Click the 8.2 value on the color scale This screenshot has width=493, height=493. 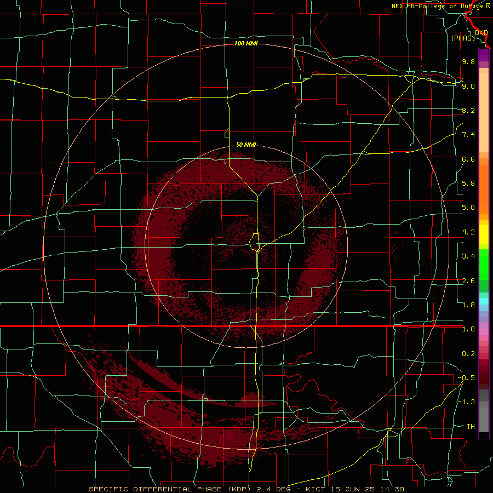coord(468,110)
